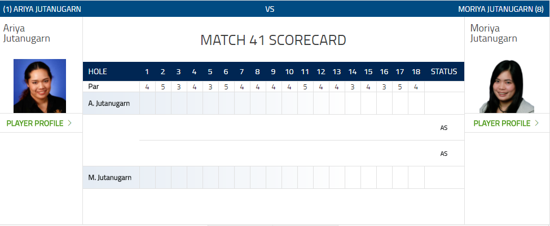The height and width of the screenshot is (226, 550).
Task: Click the A. Jutanugarn row label
Action: [110, 103]
